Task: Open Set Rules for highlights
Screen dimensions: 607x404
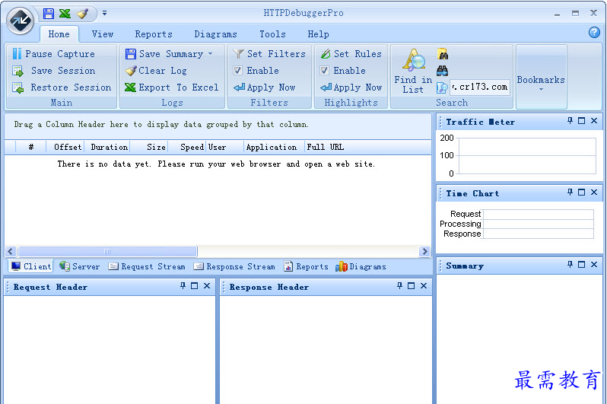Action: tap(351, 54)
